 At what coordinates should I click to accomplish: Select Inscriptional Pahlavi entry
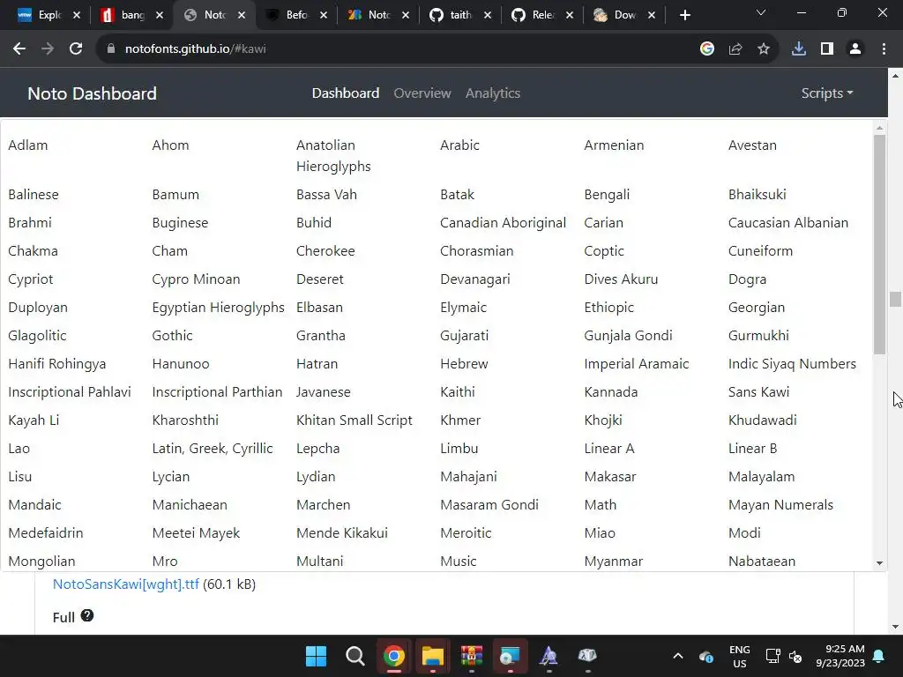tap(70, 392)
